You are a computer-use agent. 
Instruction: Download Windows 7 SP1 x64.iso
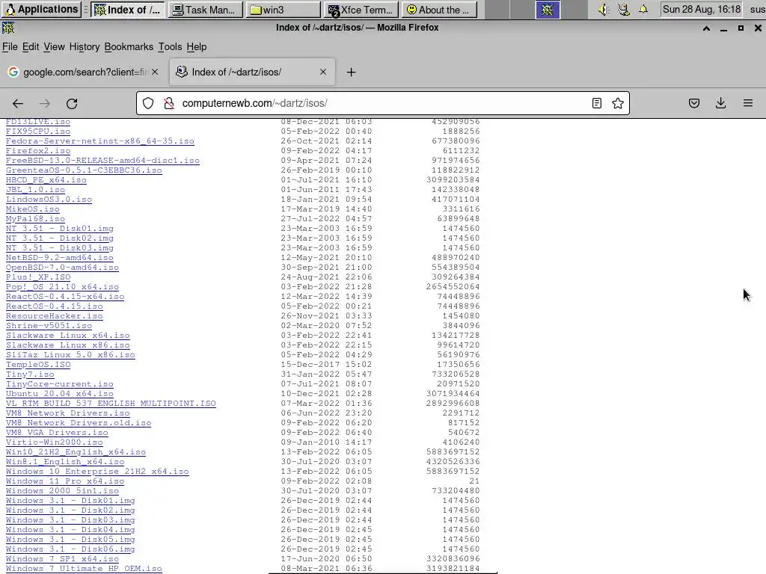[63, 559]
